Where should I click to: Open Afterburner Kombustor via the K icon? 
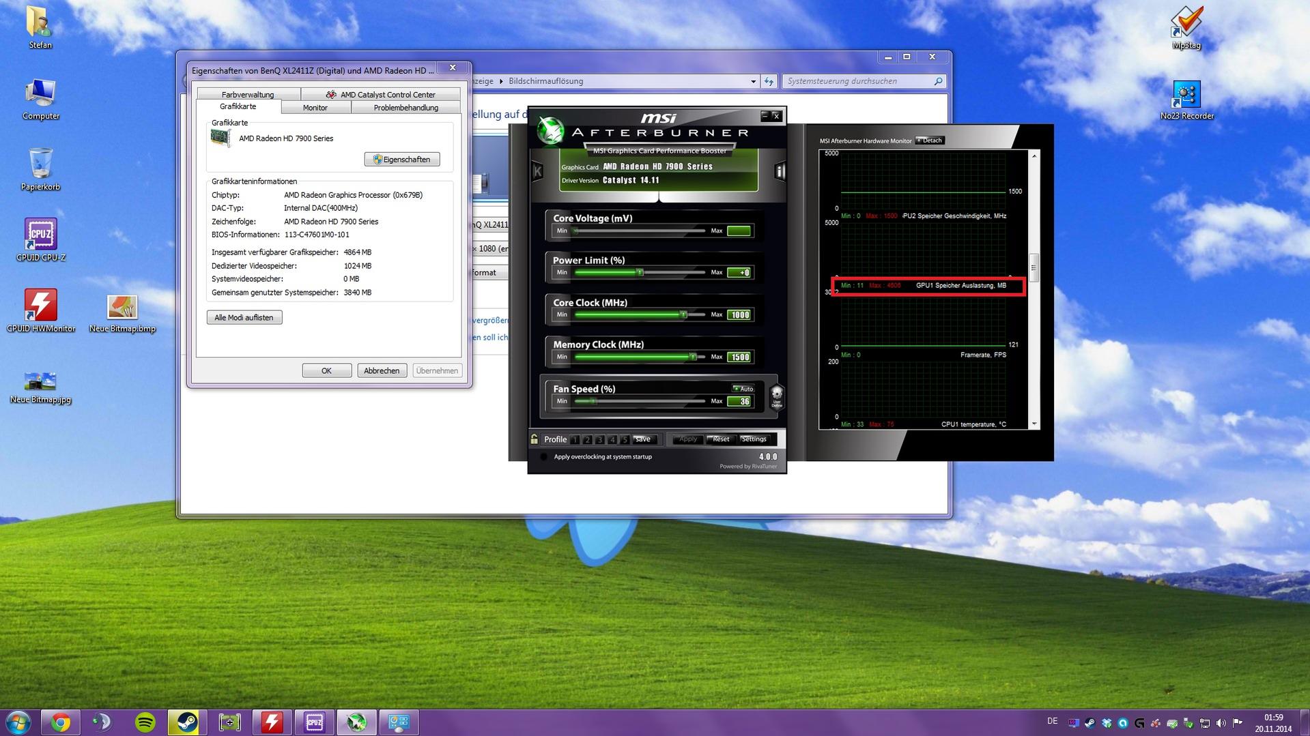click(537, 171)
